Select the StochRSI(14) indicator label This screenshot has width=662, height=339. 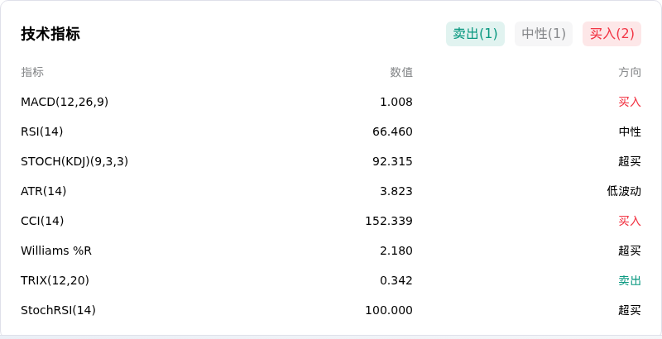point(58,310)
